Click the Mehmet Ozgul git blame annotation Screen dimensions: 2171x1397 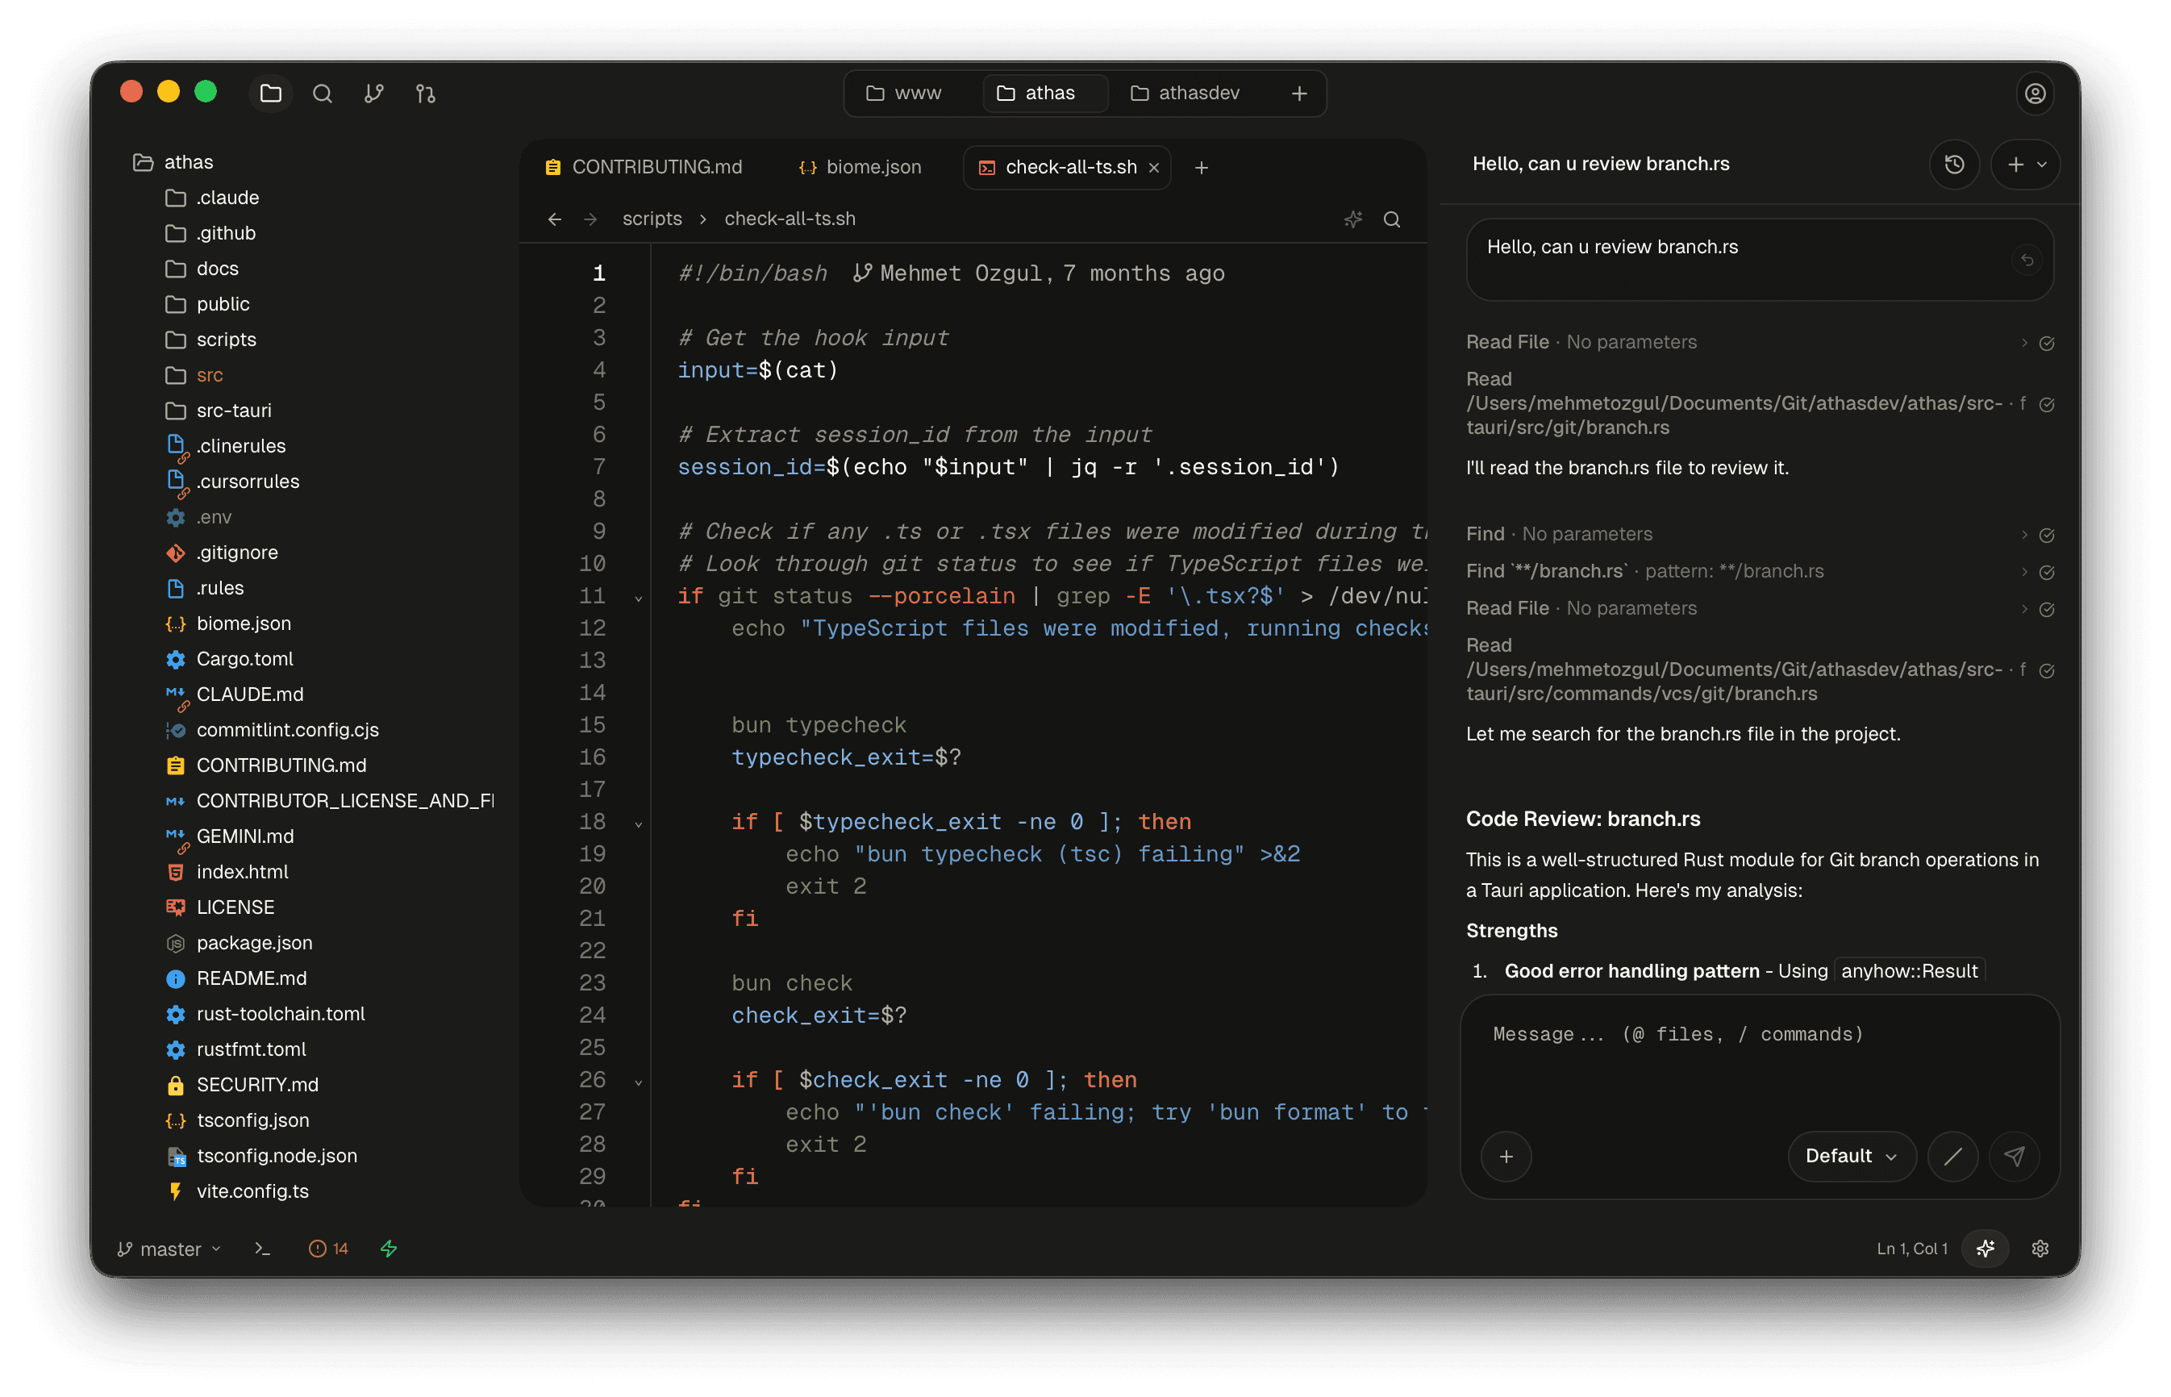1039,274
